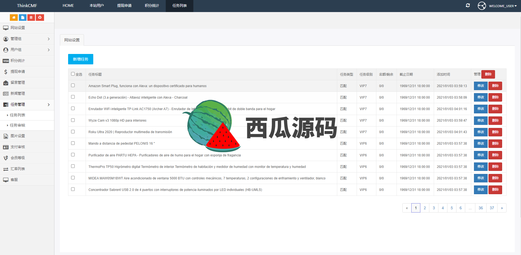
Task: Open 本站用户 in top navigation
Action: pos(97,5)
